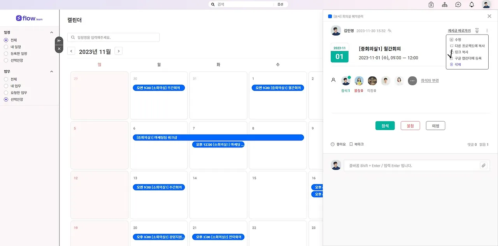Open 오후 3:00 [소회의실2] 경영지원 event
The width and height of the screenshot is (498, 246).
point(159,237)
